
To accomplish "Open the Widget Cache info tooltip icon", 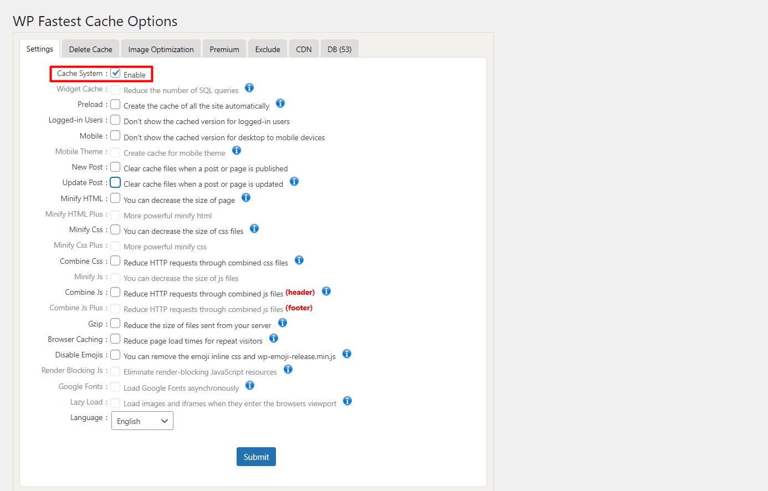I will (x=249, y=88).
